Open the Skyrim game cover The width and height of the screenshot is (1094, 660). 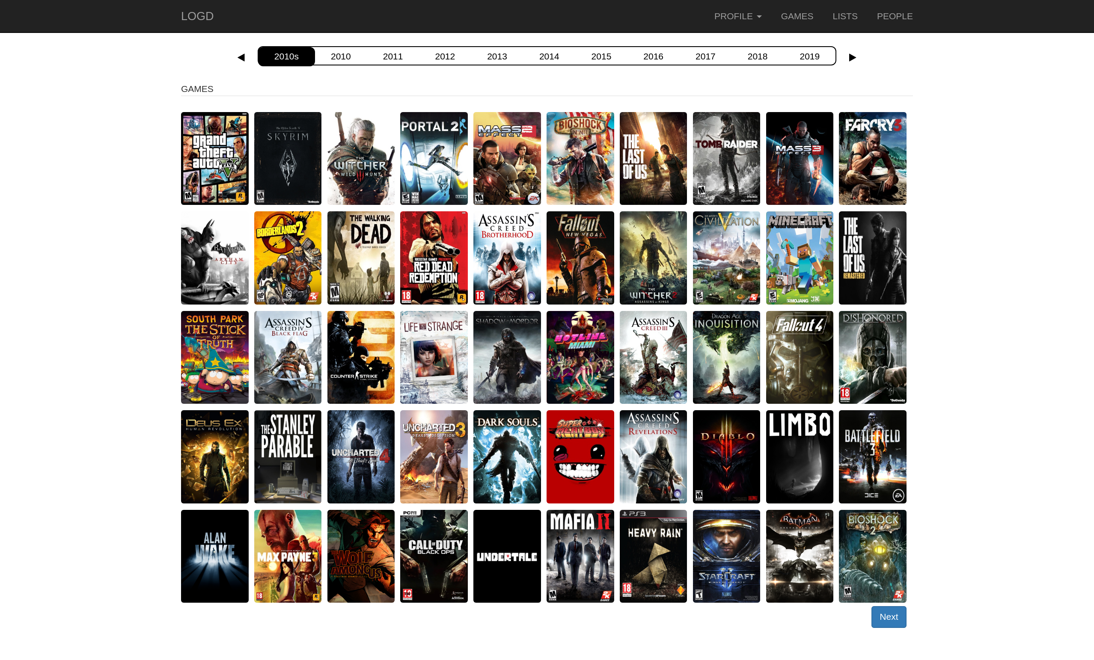click(288, 158)
